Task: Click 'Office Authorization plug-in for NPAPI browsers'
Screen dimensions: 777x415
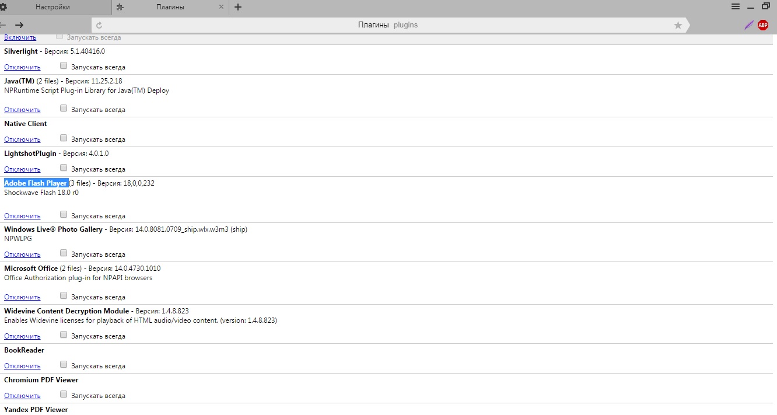Action: tap(78, 278)
